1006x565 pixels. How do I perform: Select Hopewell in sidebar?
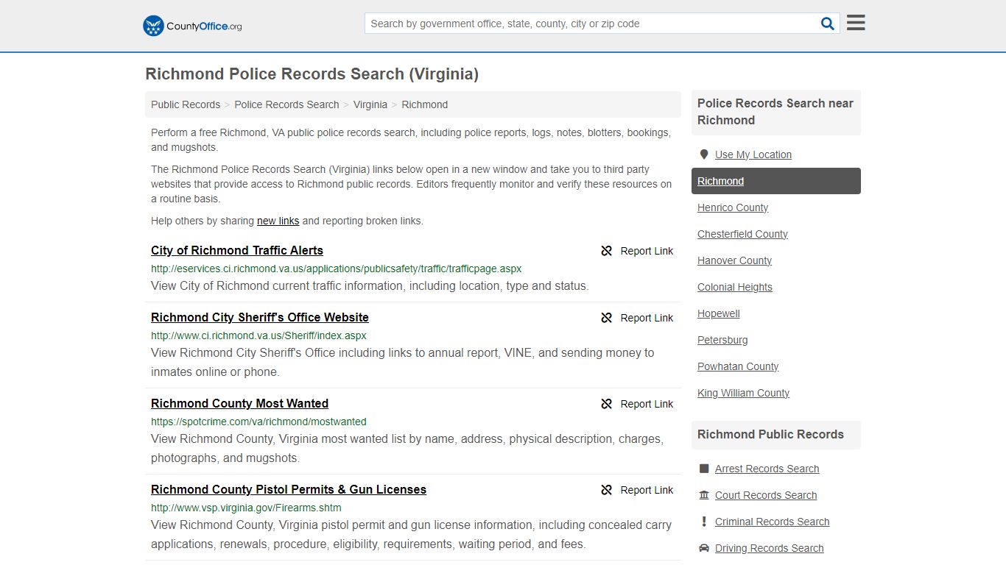(719, 313)
